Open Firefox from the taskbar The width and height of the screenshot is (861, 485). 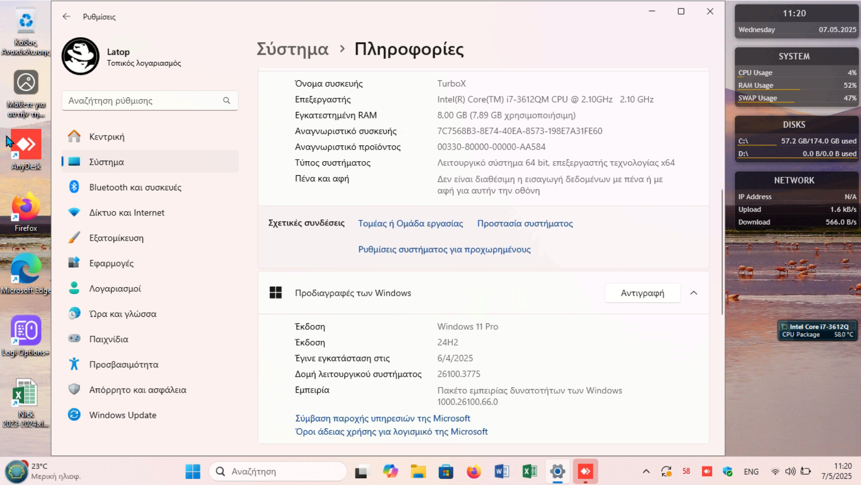click(x=473, y=471)
